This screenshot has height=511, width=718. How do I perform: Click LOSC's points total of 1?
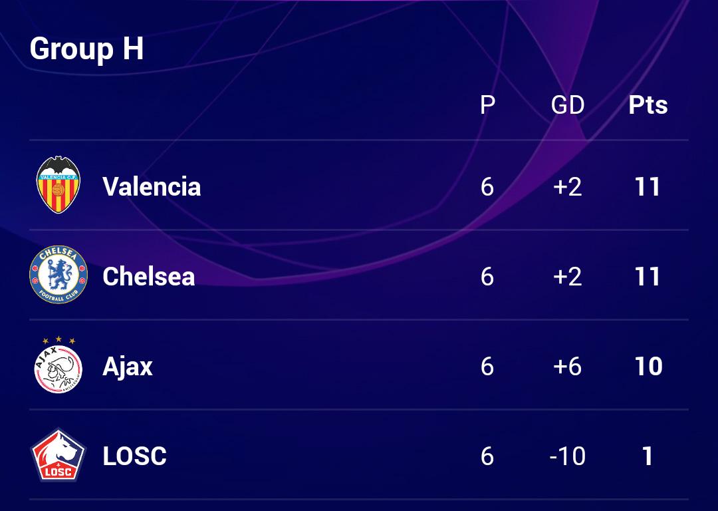648,456
